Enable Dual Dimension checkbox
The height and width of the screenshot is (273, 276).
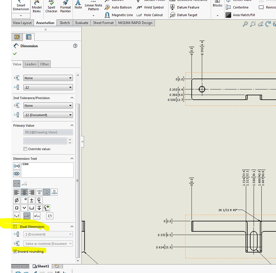click(15, 226)
